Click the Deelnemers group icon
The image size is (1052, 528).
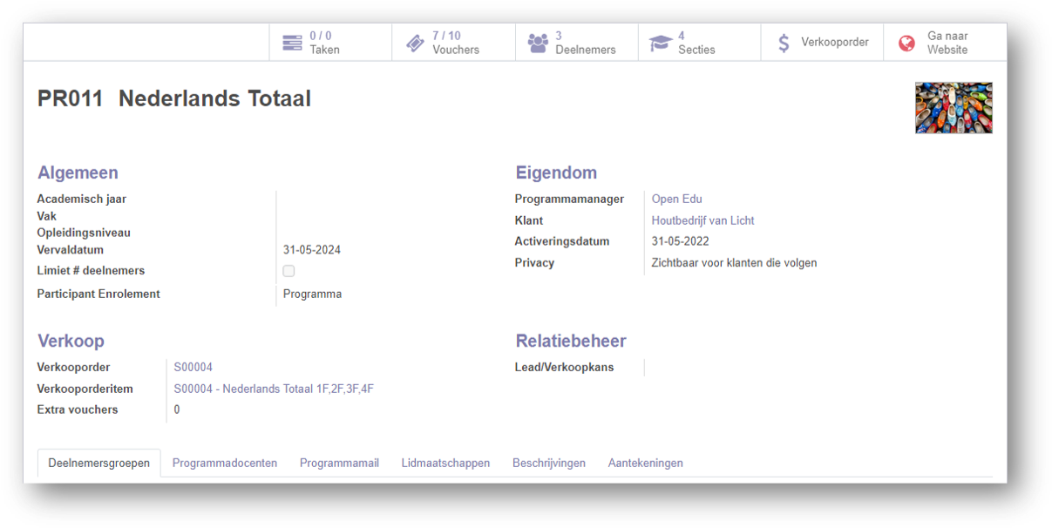(x=539, y=43)
